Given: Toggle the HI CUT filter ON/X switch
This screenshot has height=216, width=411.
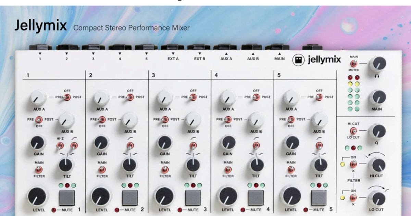Looking at the screenshot, I should coord(353,164).
